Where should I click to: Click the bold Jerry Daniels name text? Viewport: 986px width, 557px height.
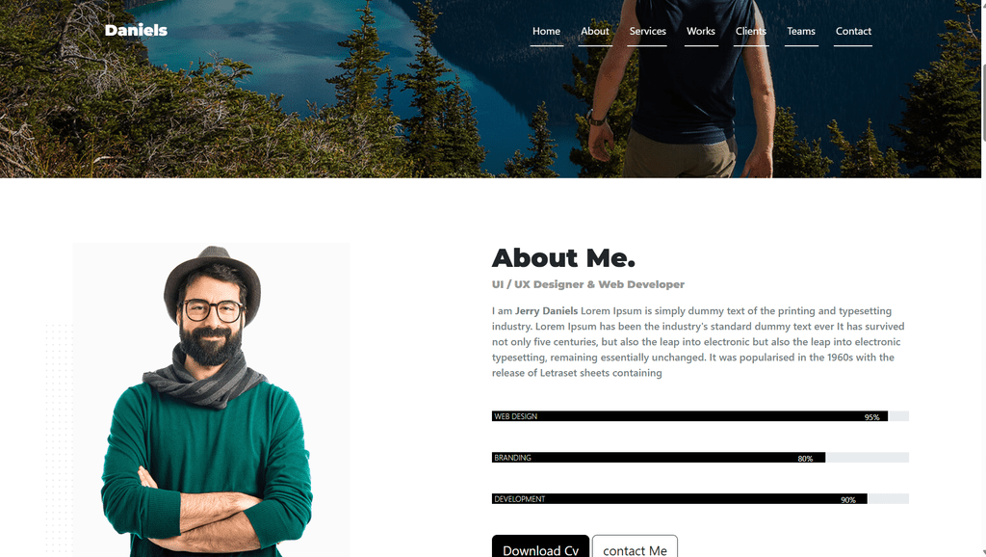pos(546,311)
